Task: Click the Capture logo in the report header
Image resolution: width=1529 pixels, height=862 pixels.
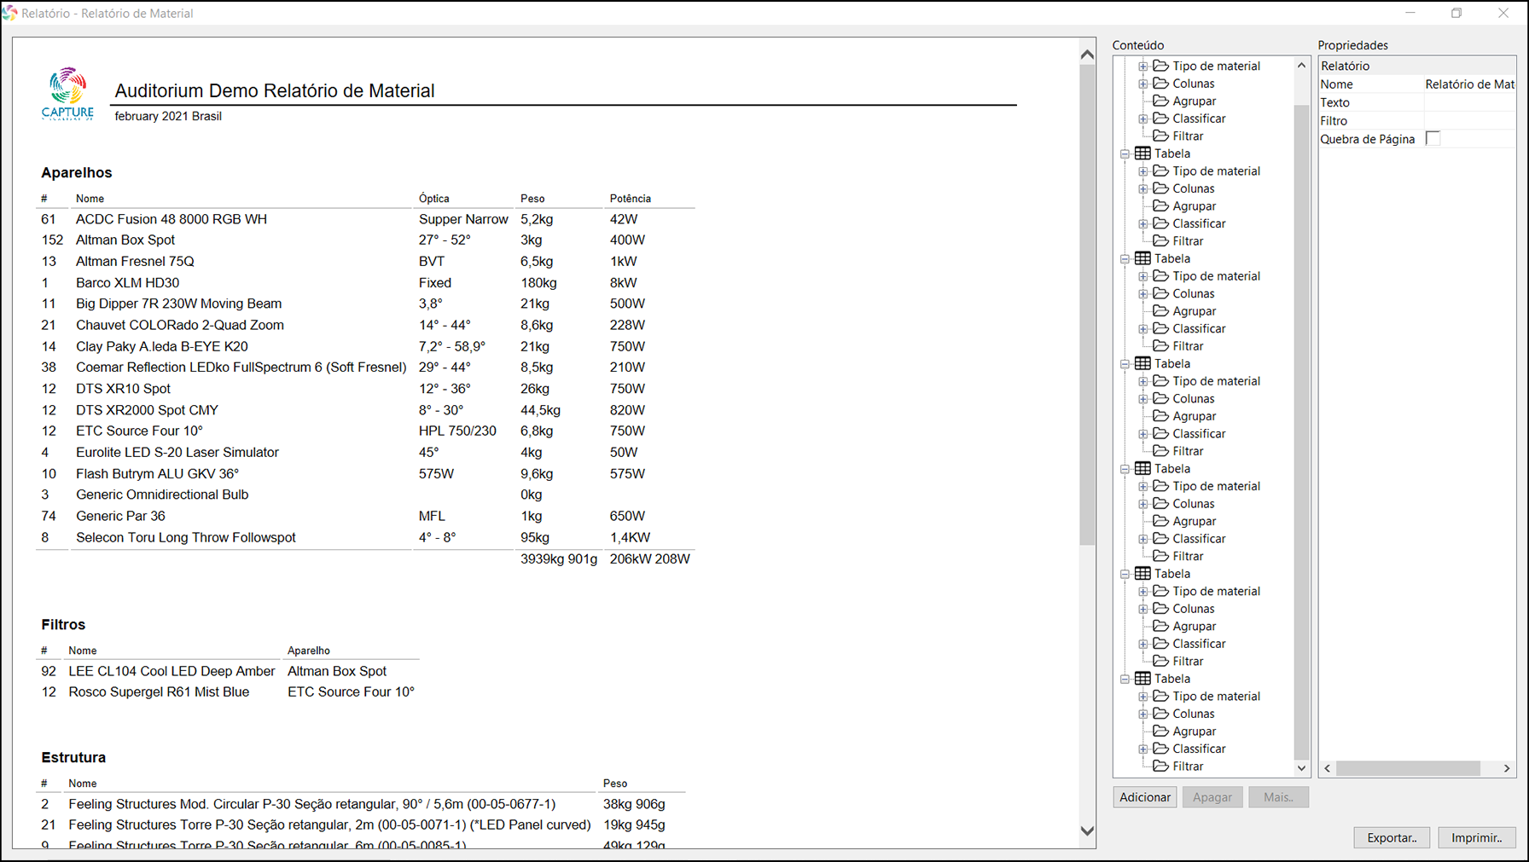Action: click(x=67, y=93)
